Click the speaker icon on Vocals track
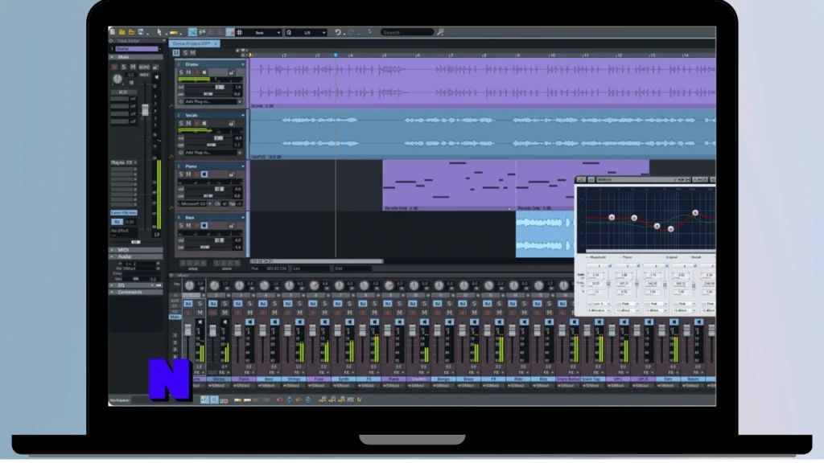This screenshot has width=824, height=463. [204, 123]
